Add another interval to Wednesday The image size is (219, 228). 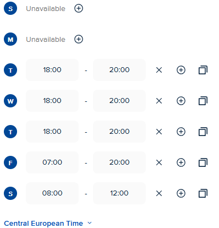tap(181, 101)
